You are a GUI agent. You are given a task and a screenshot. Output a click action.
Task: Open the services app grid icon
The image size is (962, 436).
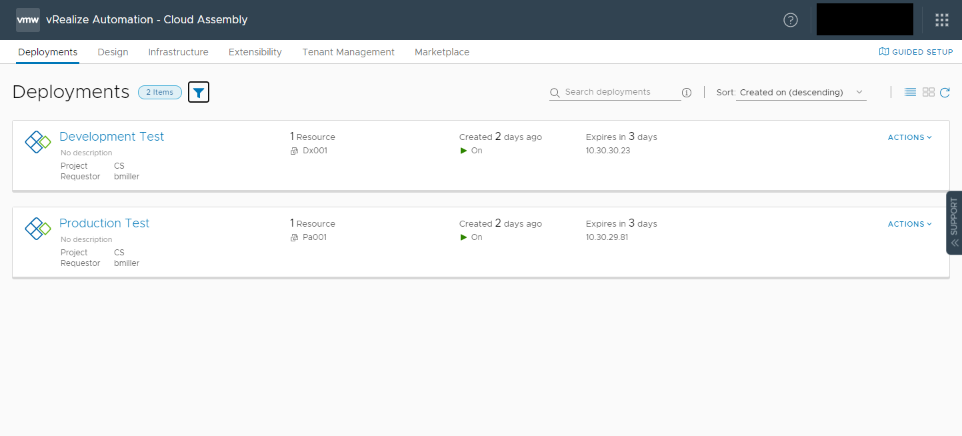(941, 20)
